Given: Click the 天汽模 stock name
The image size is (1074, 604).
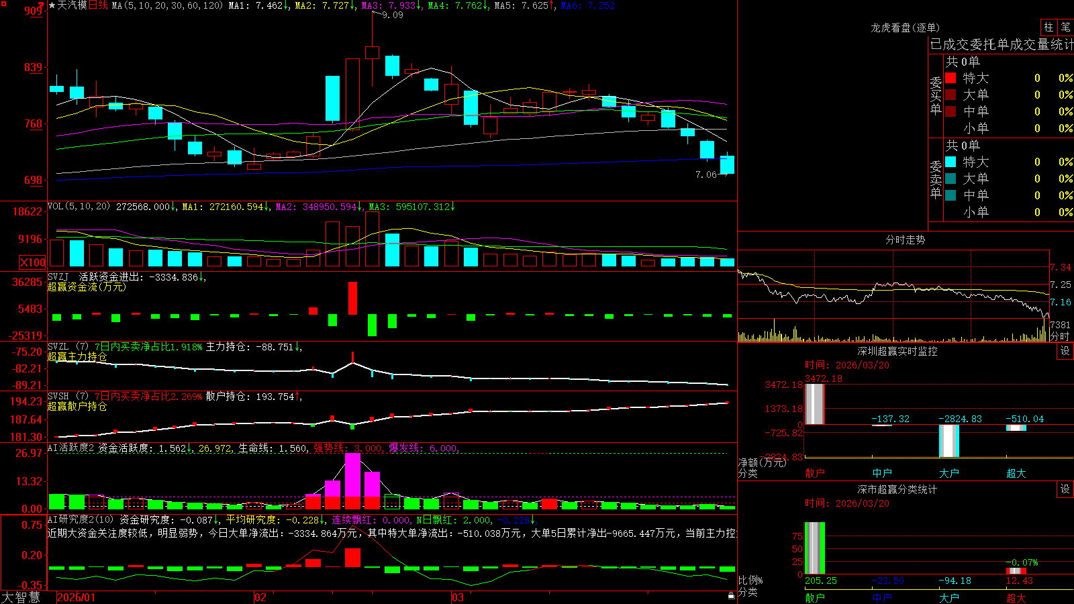Looking at the screenshot, I should [x=72, y=5].
